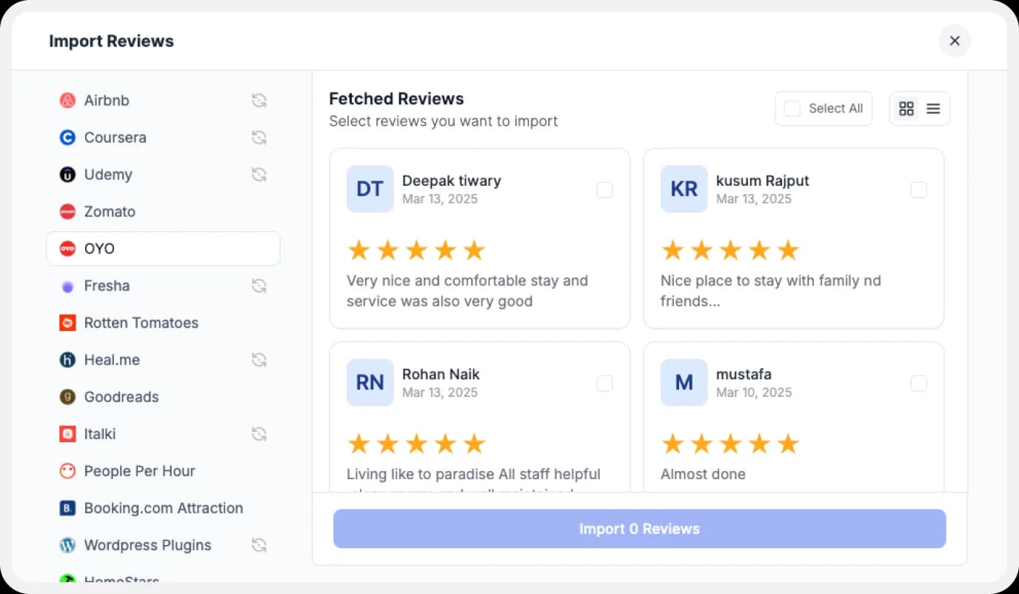The height and width of the screenshot is (594, 1019).
Task: Refresh Udemy reviews with sync icon
Action: coord(258,174)
